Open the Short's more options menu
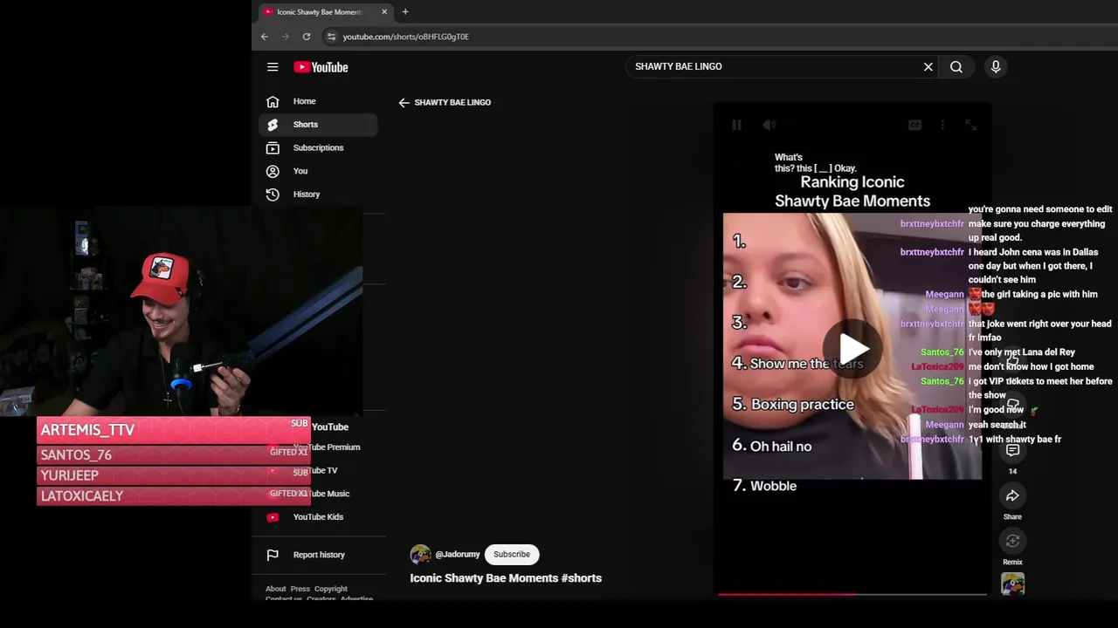 tap(942, 126)
